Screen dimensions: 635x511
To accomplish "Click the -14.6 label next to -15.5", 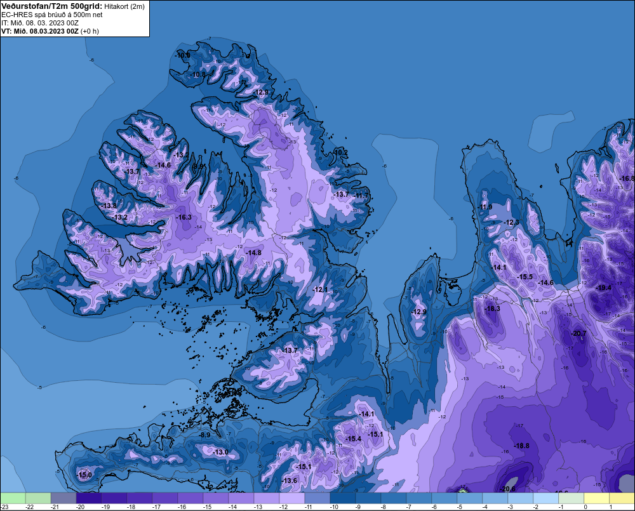I will click(545, 282).
